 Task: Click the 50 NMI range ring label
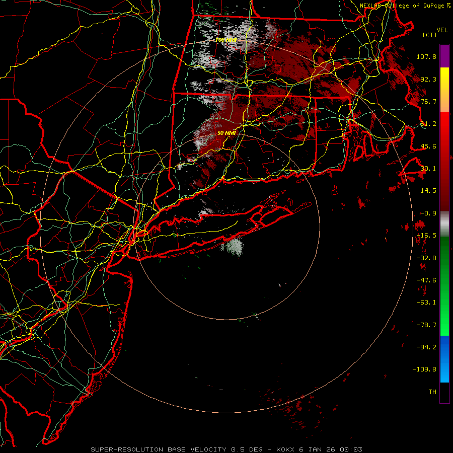(226, 133)
